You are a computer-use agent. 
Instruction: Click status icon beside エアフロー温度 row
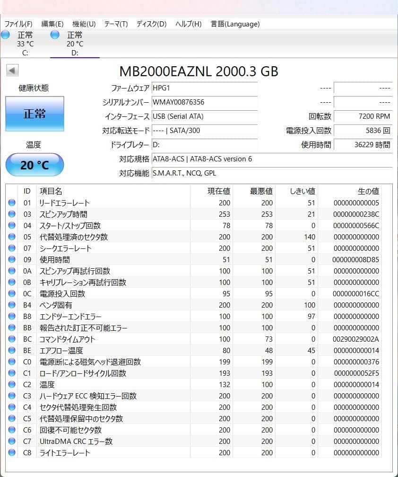[12, 351]
